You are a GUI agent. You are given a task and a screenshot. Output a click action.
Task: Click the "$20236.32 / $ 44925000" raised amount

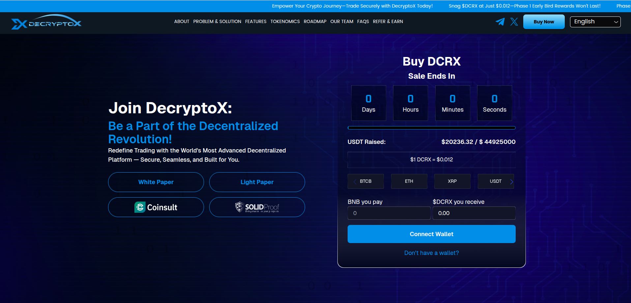(x=478, y=142)
